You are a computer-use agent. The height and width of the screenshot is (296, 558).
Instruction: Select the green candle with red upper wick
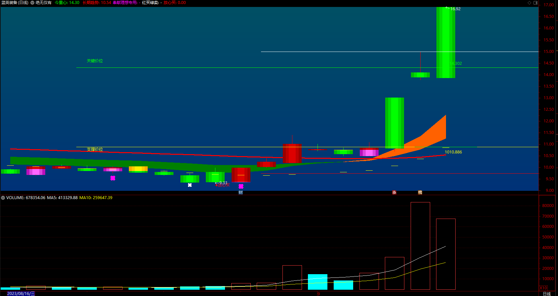pos(420,75)
